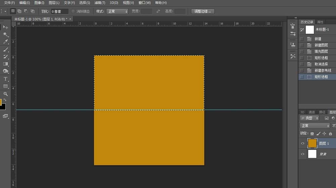Open the 样式 dropdown set to 正常

[x=117, y=11]
